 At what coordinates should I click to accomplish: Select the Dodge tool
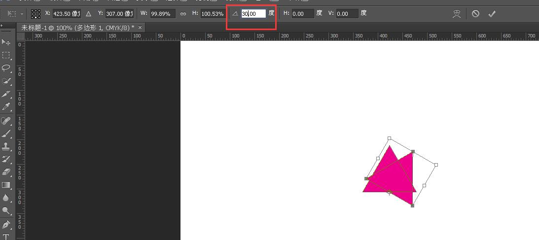6,210
